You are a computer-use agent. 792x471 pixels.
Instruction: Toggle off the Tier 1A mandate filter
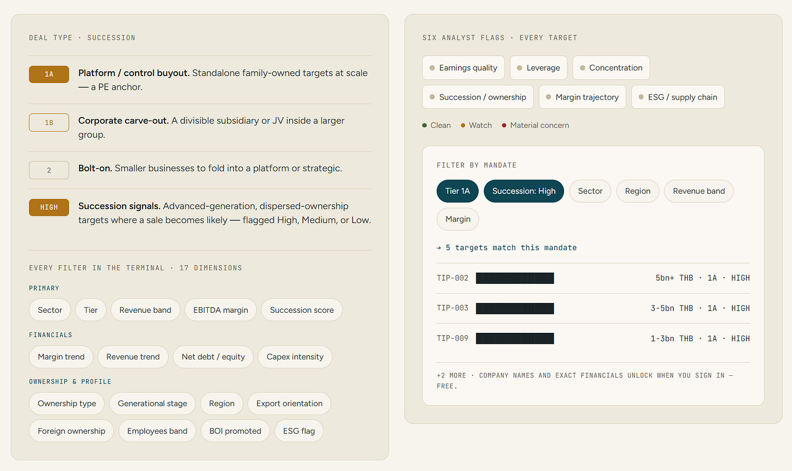457,191
